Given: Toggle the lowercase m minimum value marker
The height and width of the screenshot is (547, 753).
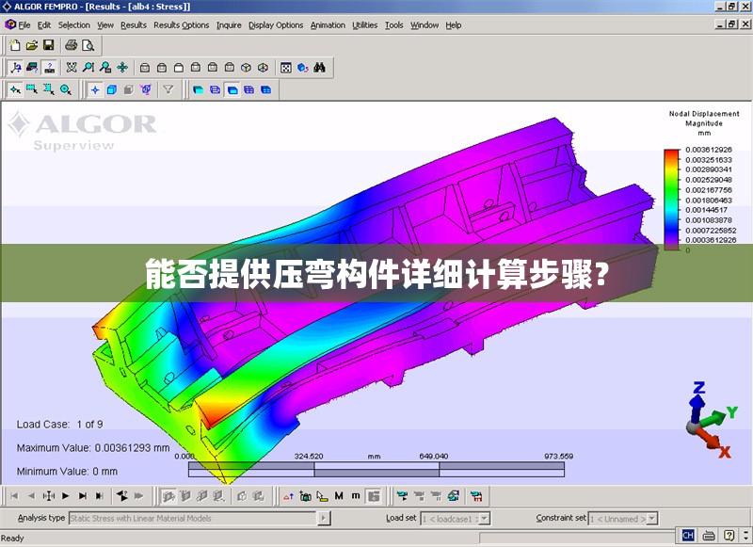Looking at the screenshot, I should [355, 495].
